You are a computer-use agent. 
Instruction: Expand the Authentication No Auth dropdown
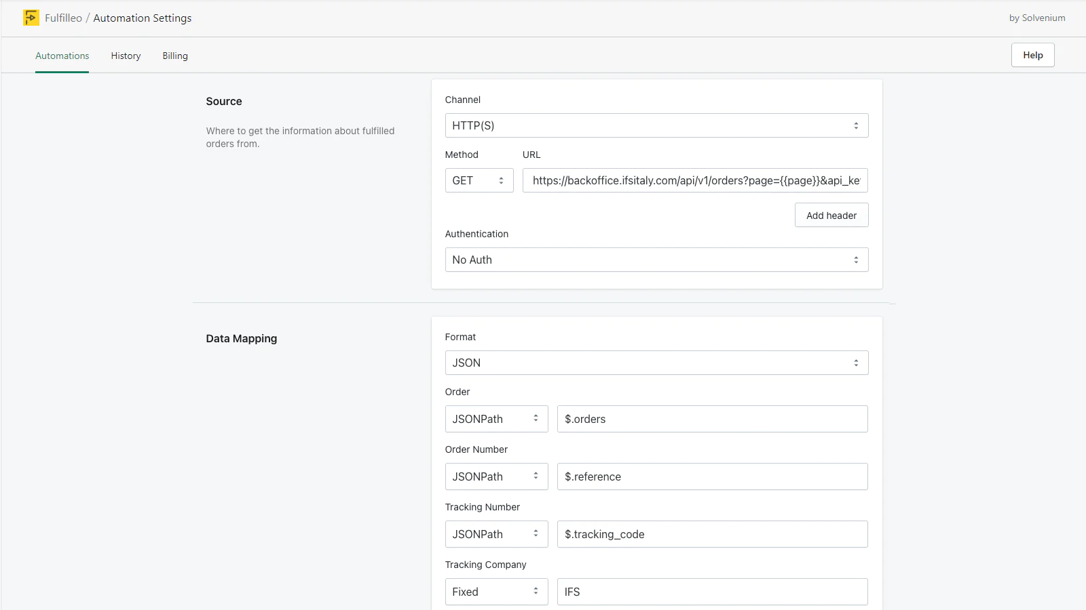(x=656, y=260)
